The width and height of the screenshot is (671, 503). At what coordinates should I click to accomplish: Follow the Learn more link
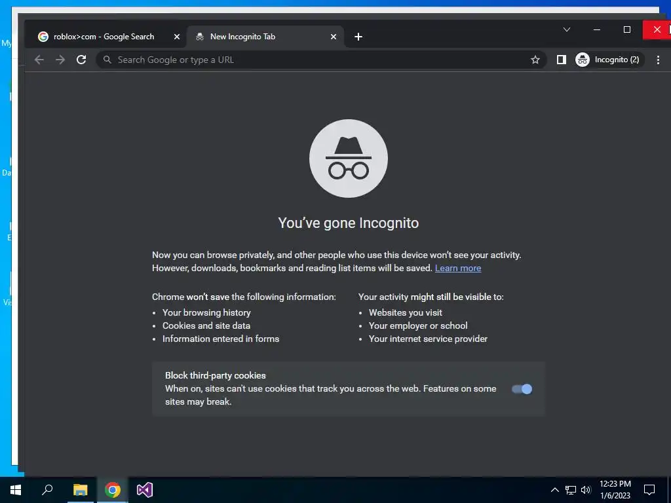coord(458,268)
